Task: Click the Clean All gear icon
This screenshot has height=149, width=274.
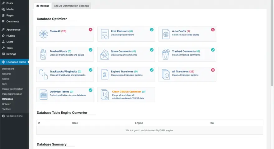Action: (x=43, y=34)
